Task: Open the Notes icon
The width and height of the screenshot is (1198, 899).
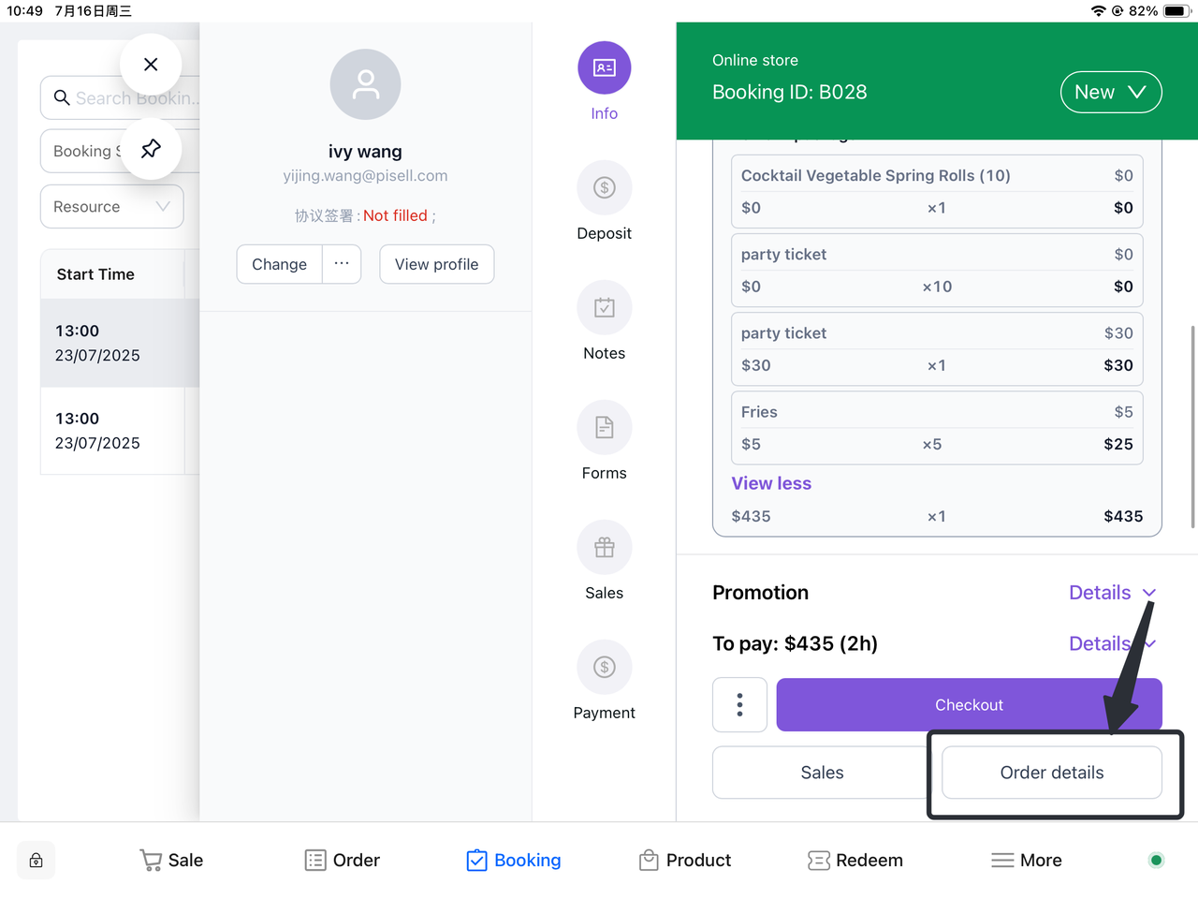Action: tap(604, 308)
